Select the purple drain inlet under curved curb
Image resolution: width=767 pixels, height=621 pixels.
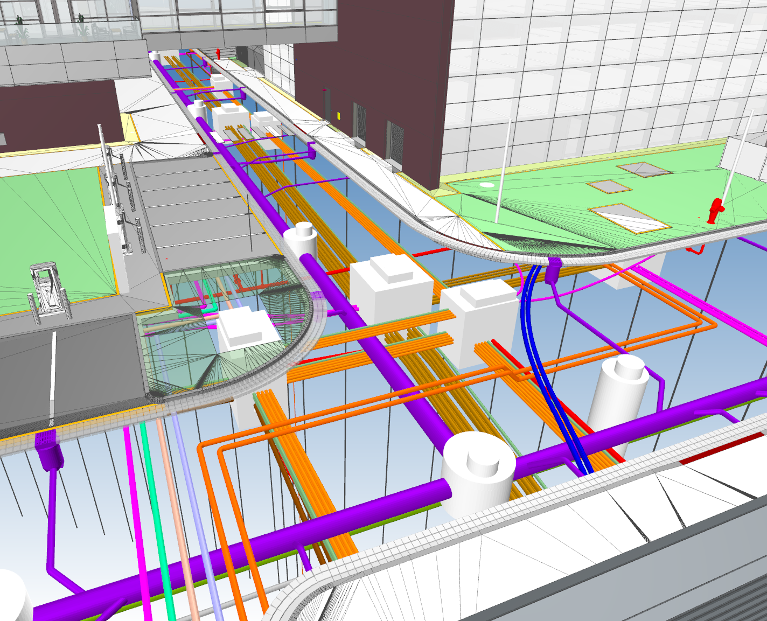(x=553, y=269)
